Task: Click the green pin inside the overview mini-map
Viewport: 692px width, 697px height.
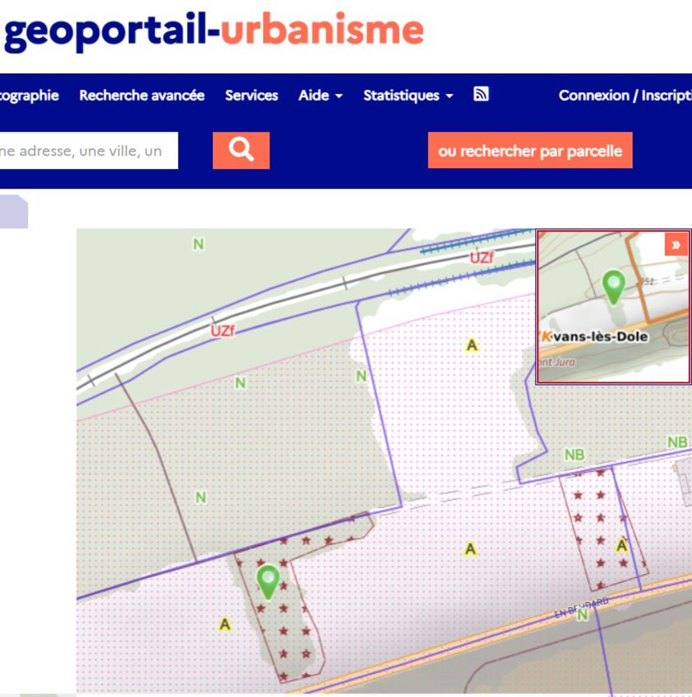Action: point(613,285)
